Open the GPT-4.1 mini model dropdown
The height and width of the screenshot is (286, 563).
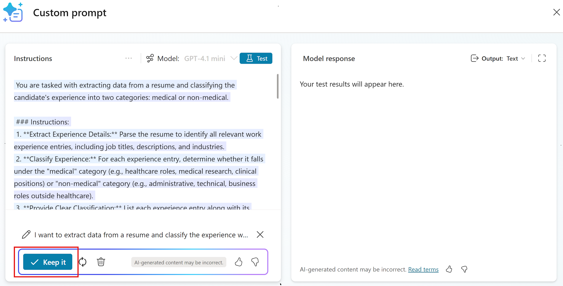[x=234, y=58]
